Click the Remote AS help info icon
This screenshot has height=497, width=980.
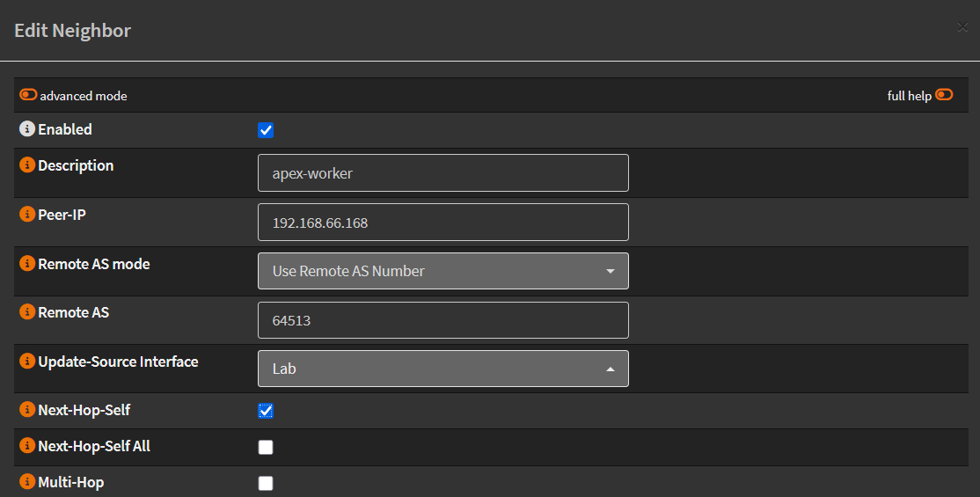[x=27, y=312]
